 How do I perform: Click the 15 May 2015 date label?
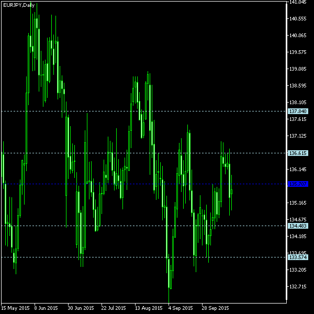[x=15, y=308]
